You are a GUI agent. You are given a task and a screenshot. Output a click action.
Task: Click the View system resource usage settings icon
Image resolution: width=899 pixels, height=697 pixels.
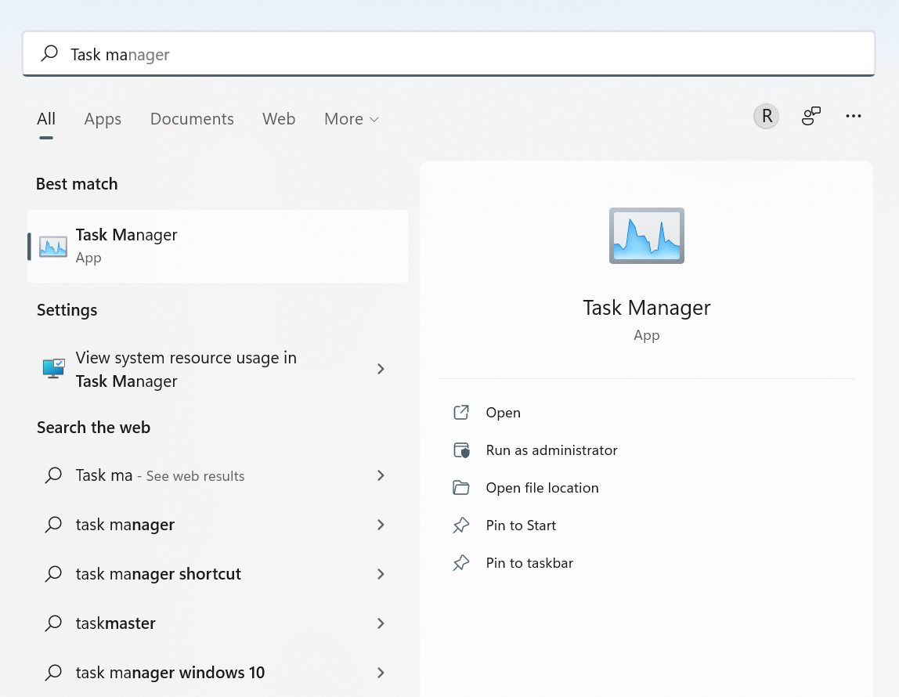[52, 368]
